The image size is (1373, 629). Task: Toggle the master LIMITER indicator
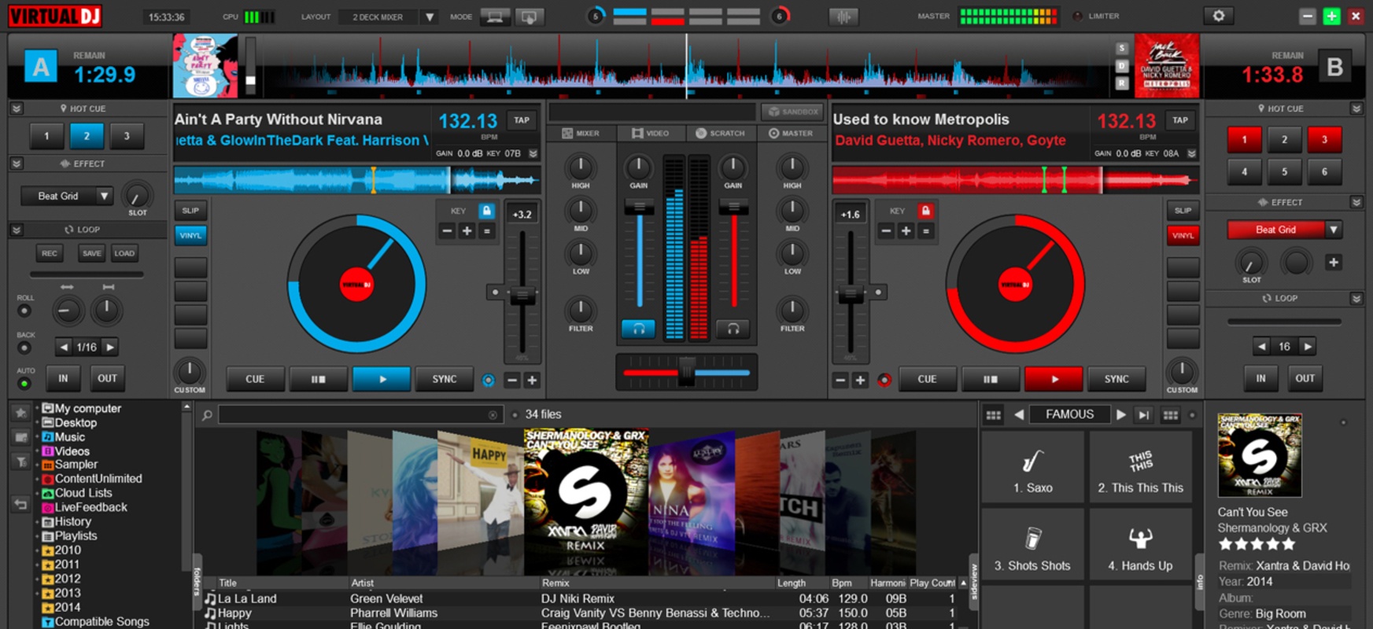pyautogui.click(x=1078, y=17)
